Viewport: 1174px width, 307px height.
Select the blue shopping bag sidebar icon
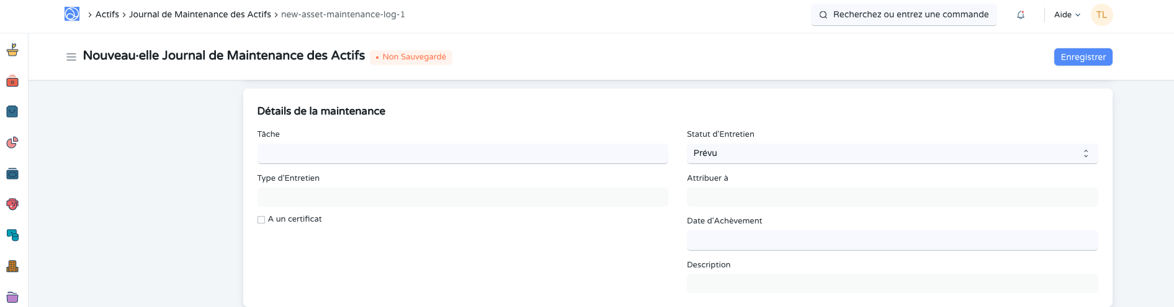(x=12, y=111)
